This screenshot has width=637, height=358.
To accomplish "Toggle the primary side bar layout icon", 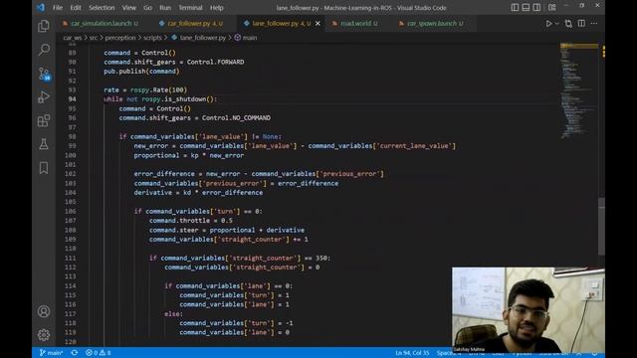I will 515,7.
